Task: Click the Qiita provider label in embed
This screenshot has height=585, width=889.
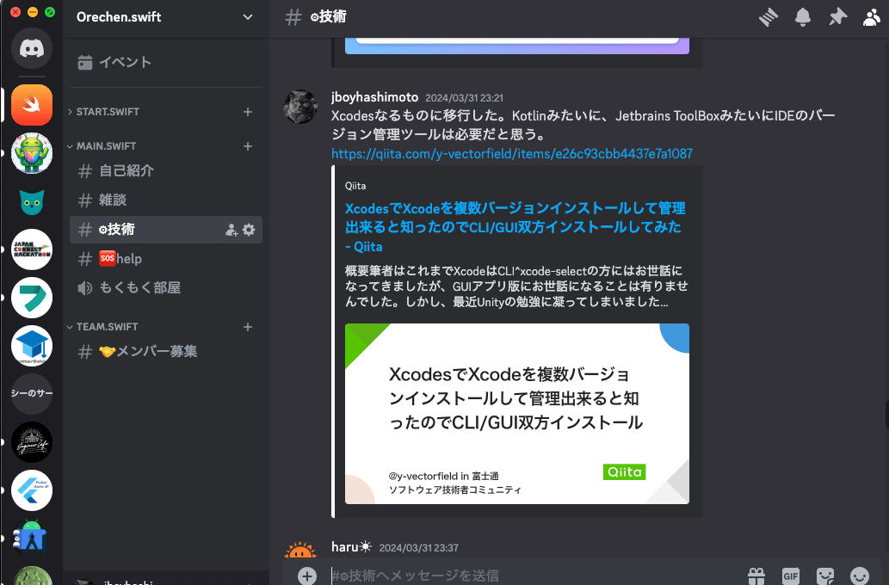Action: point(355,186)
